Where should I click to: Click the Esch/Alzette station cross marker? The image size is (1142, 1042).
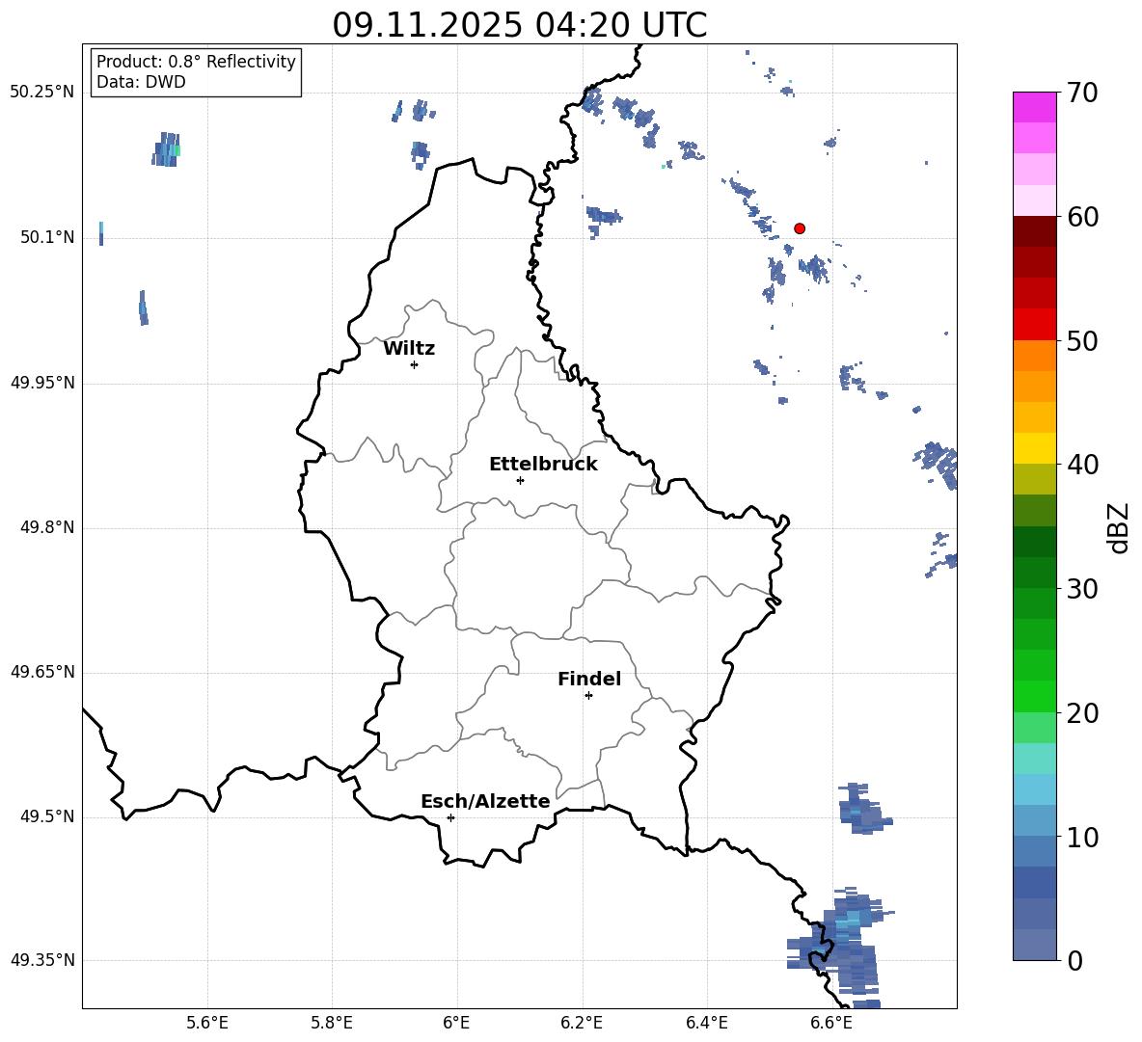point(450,817)
